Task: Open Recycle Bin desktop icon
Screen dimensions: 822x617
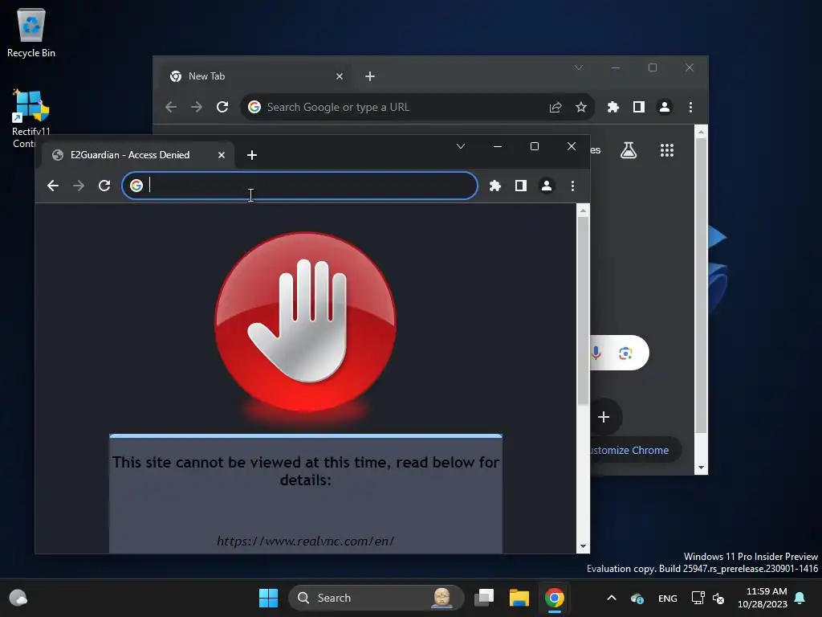Action: [x=31, y=32]
